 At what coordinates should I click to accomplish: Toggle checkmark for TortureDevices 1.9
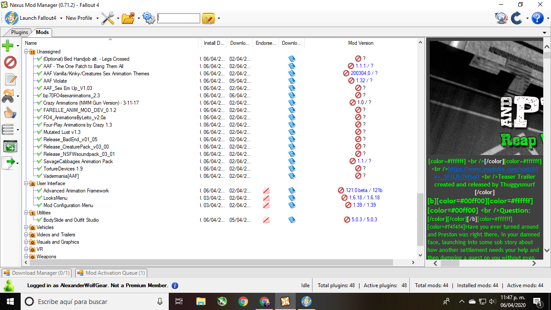point(40,169)
